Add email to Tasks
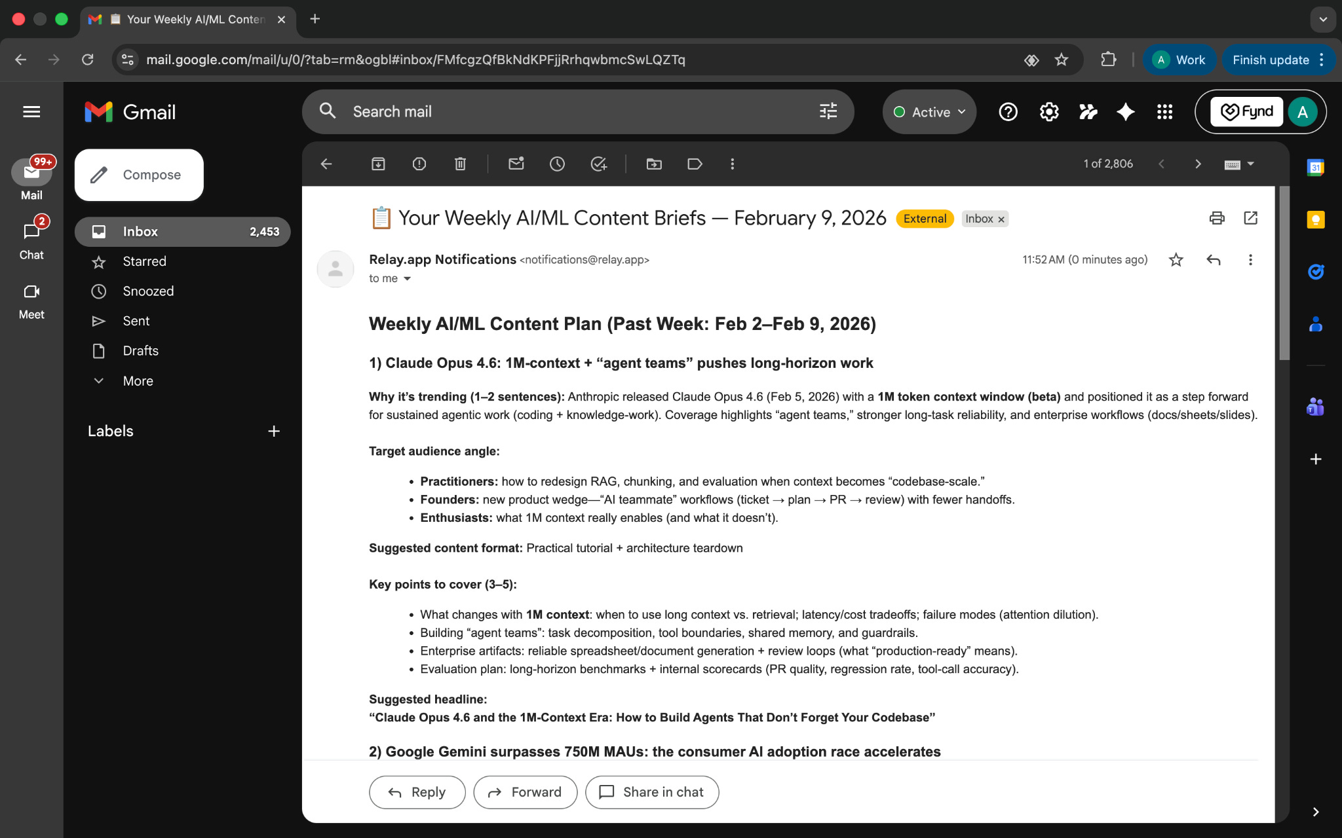The image size is (1342, 838). click(598, 164)
